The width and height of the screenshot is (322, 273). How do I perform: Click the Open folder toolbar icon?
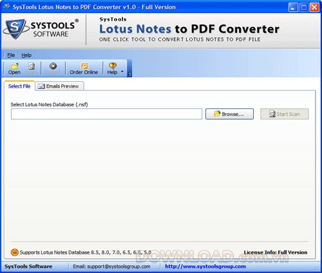14,68
